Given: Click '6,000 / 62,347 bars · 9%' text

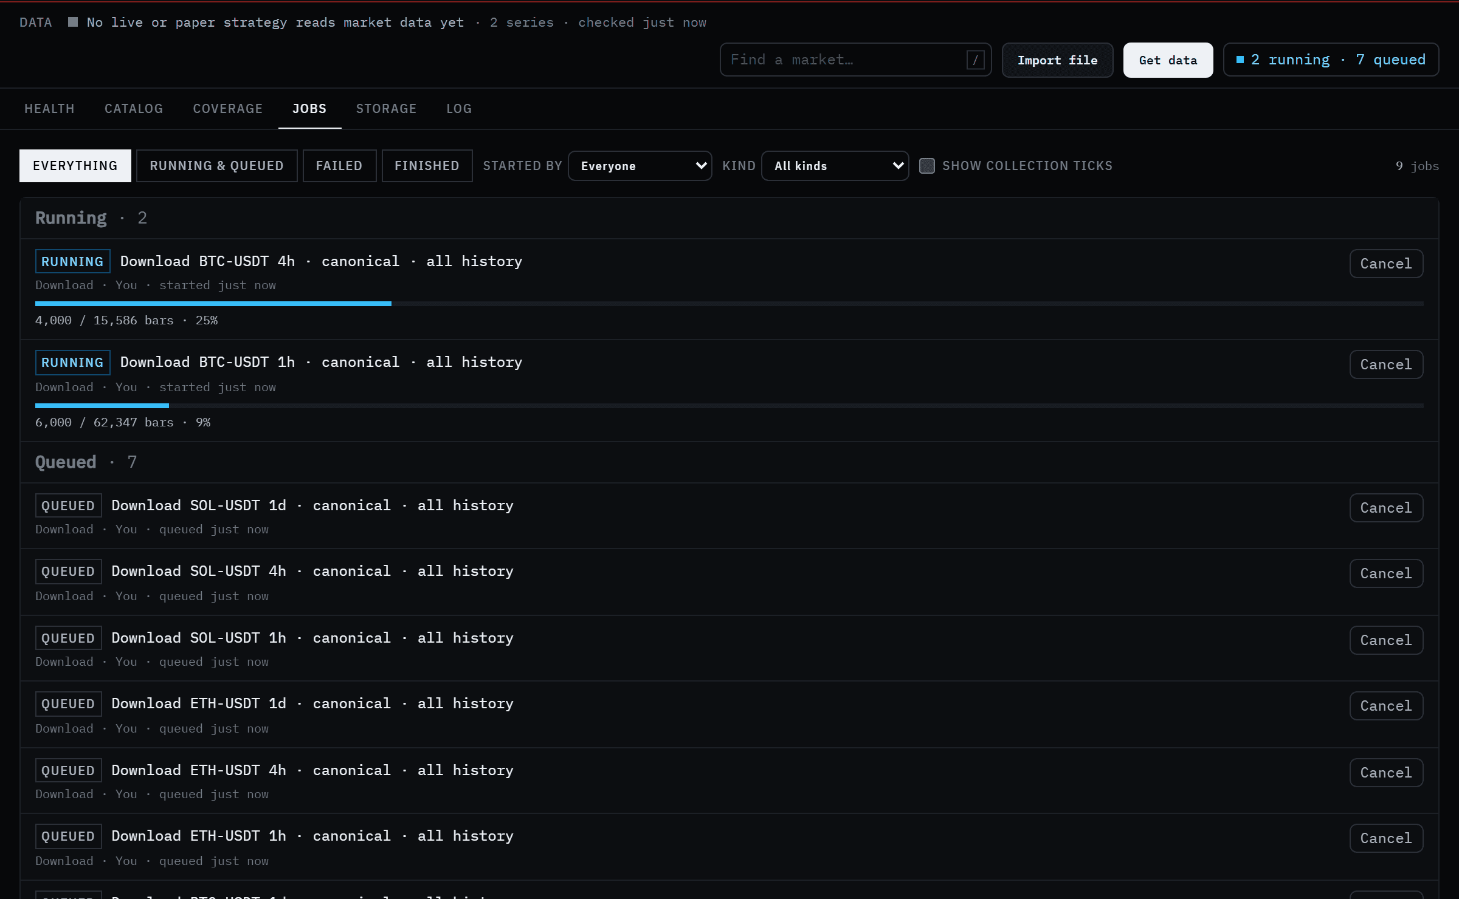Looking at the screenshot, I should 123,422.
